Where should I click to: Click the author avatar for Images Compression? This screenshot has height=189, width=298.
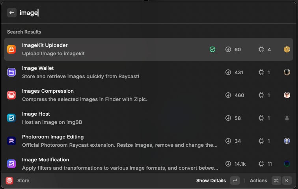pyautogui.click(x=287, y=95)
